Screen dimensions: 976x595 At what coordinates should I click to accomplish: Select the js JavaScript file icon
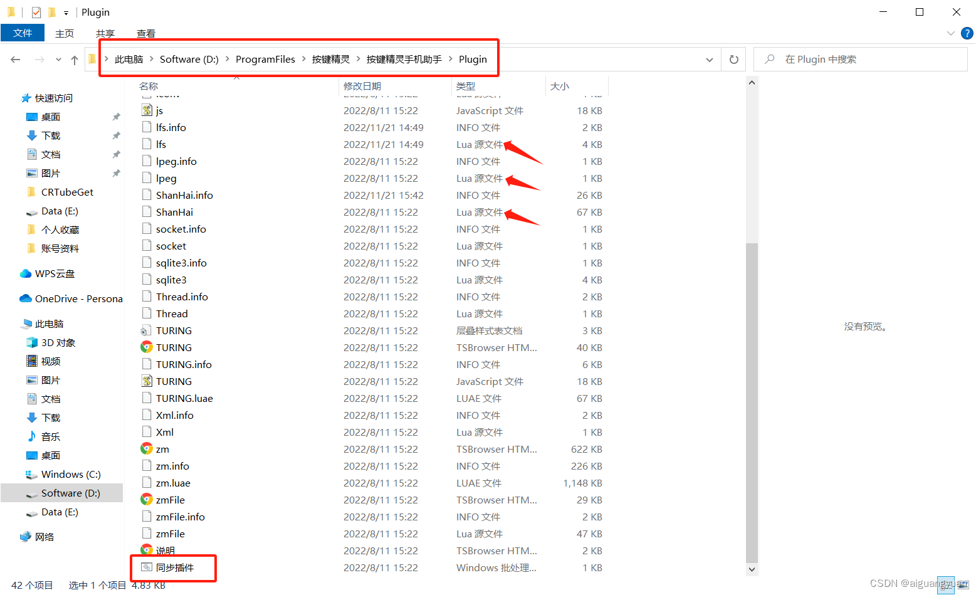(x=147, y=110)
